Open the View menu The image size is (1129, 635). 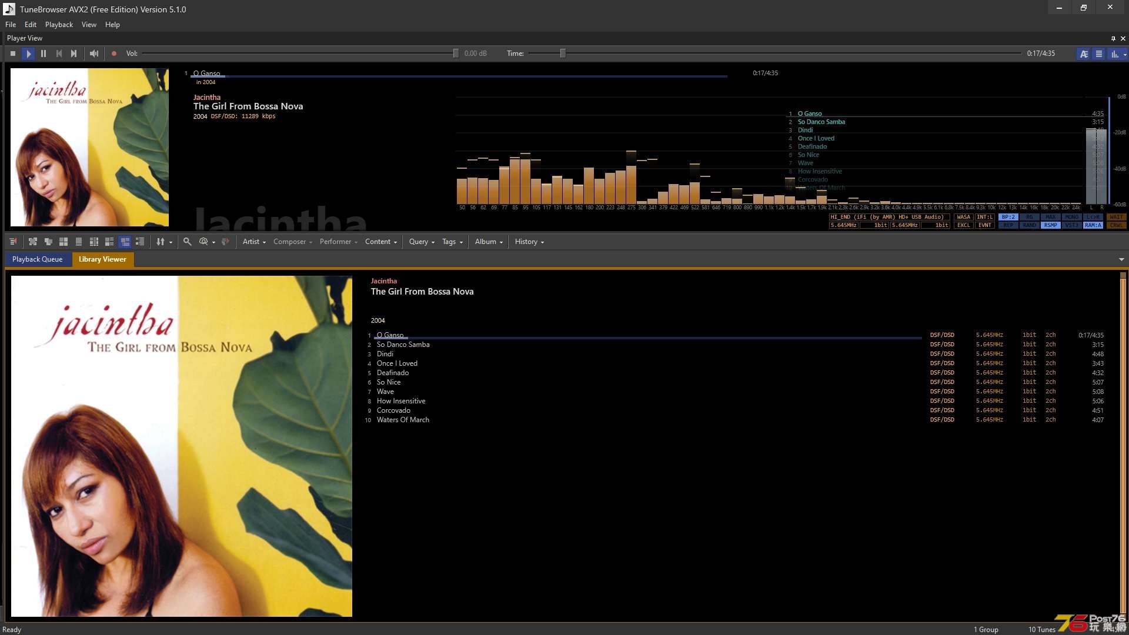pyautogui.click(x=89, y=25)
